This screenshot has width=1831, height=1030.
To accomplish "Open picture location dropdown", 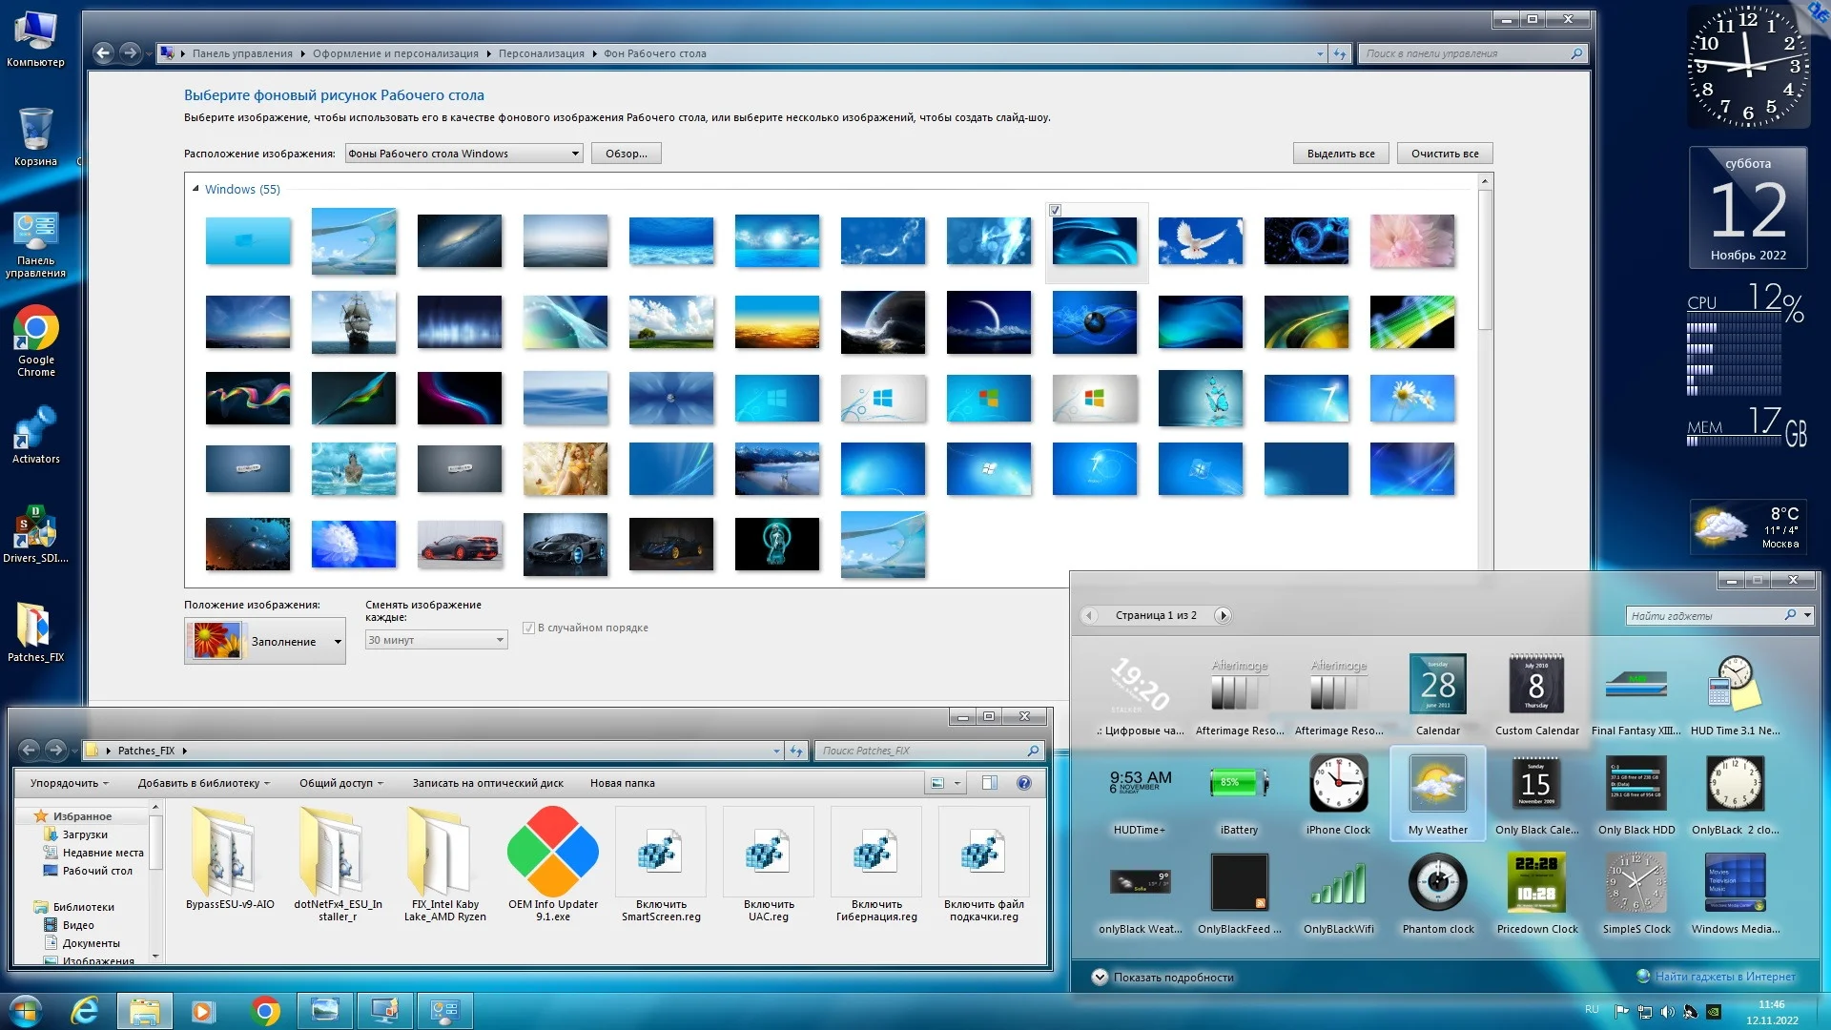I will click(463, 154).
